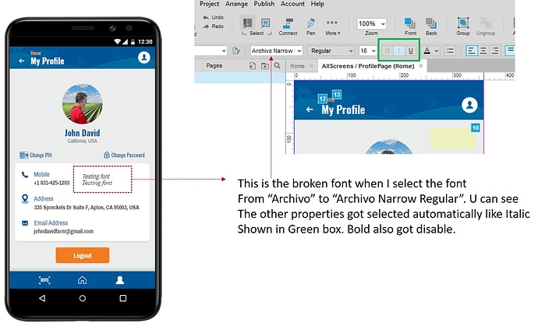Click the Send to Back icon
Screen dimensions: 538x327
[431, 24]
